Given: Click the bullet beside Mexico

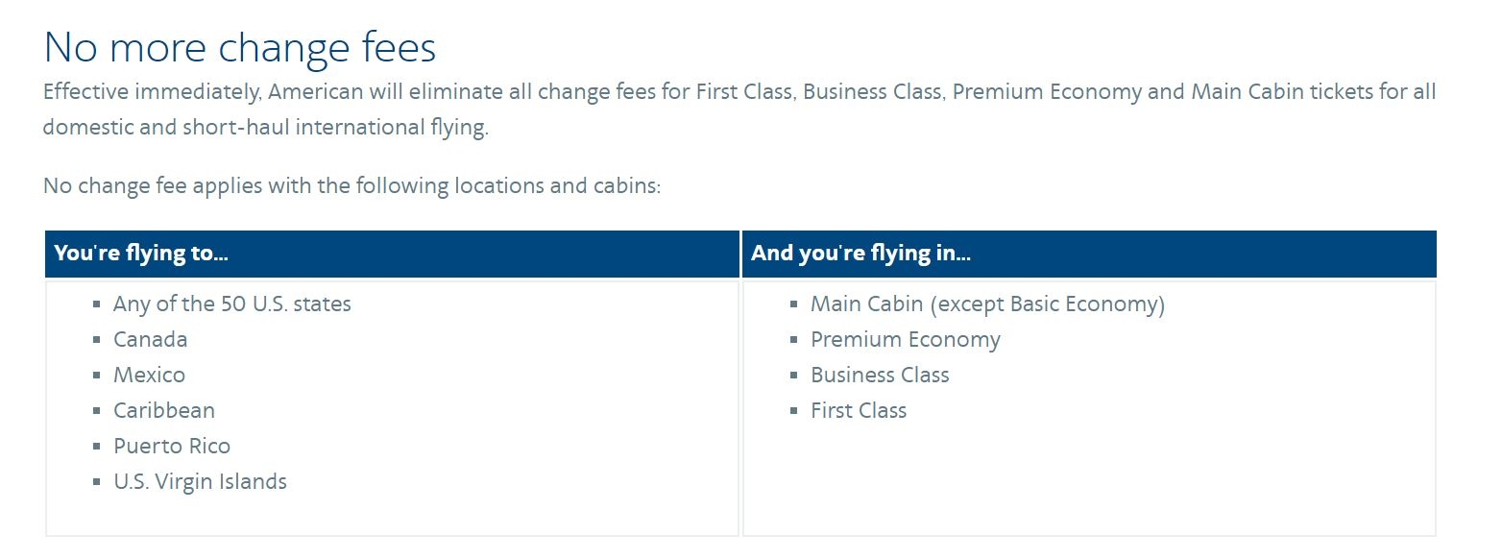Looking at the screenshot, I should pyautogui.click(x=97, y=376).
